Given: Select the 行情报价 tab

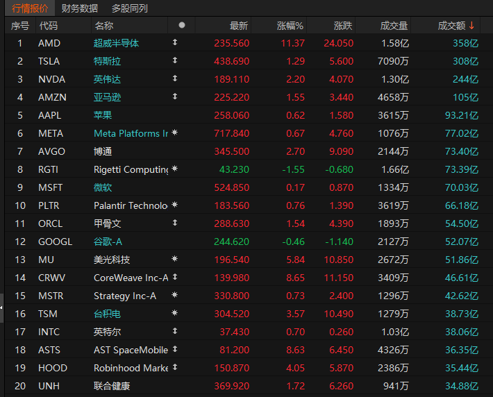Looking at the screenshot, I should click(x=30, y=8).
